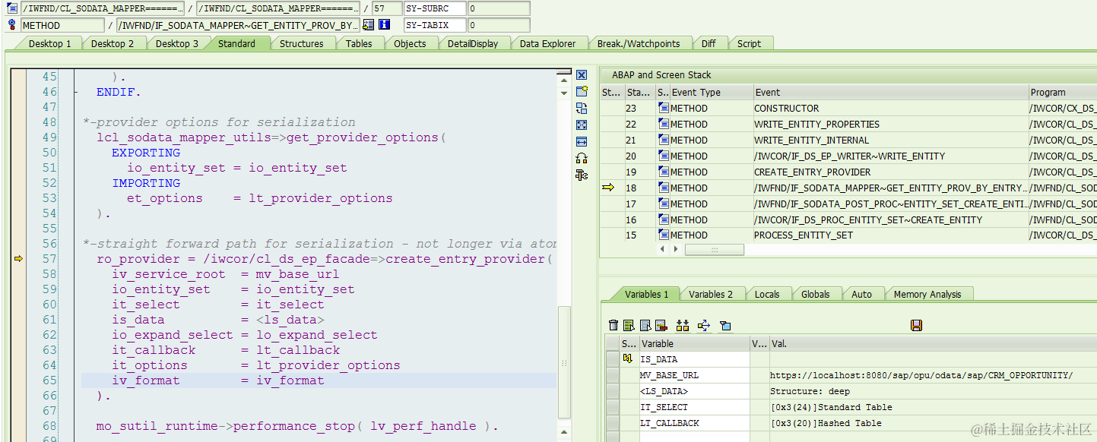Close the source code tool via X icon
The height and width of the screenshot is (442, 1097).
582,75
